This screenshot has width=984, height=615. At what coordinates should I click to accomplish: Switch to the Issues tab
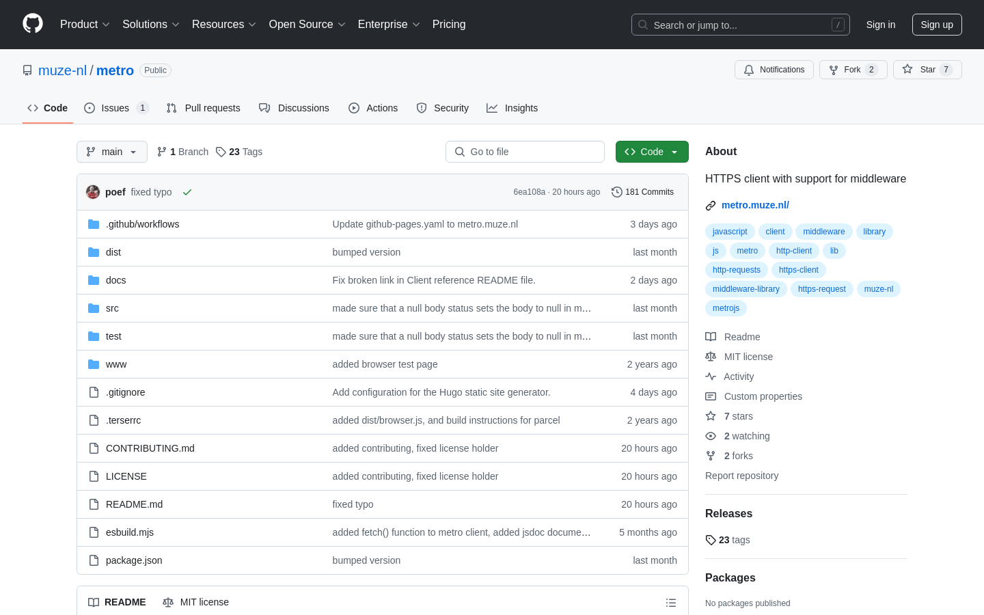click(x=116, y=108)
